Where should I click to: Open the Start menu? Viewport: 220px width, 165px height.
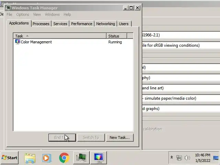(10, 158)
